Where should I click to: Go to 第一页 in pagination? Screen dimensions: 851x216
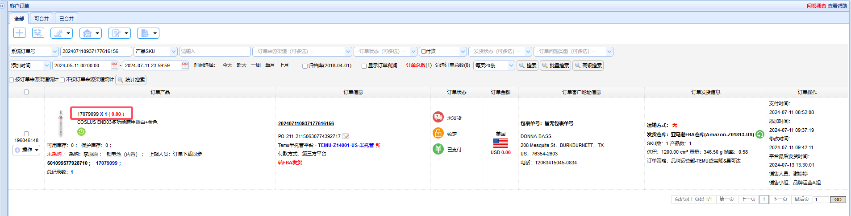click(726, 199)
